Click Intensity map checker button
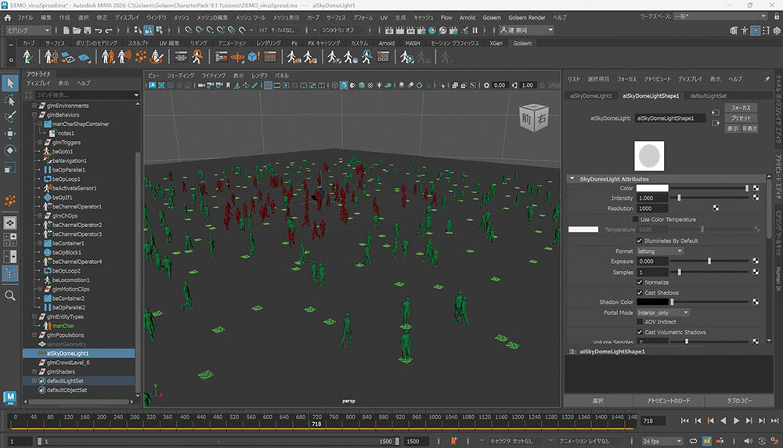Screen dimensions: 783x448 tap(756, 198)
